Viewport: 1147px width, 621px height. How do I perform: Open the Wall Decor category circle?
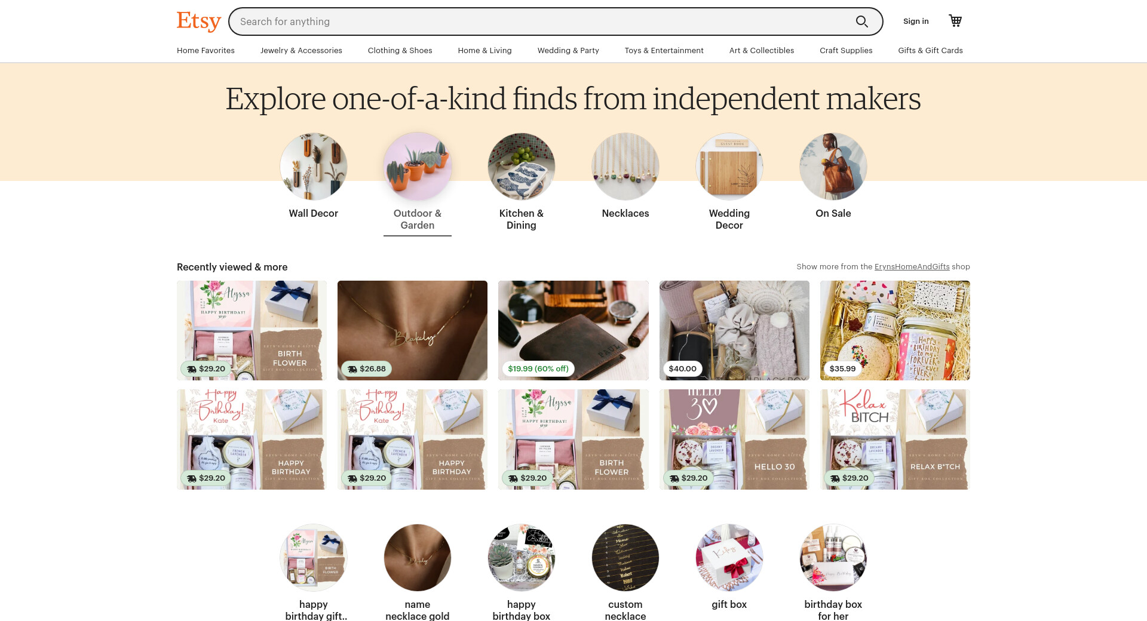click(x=314, y=167)
